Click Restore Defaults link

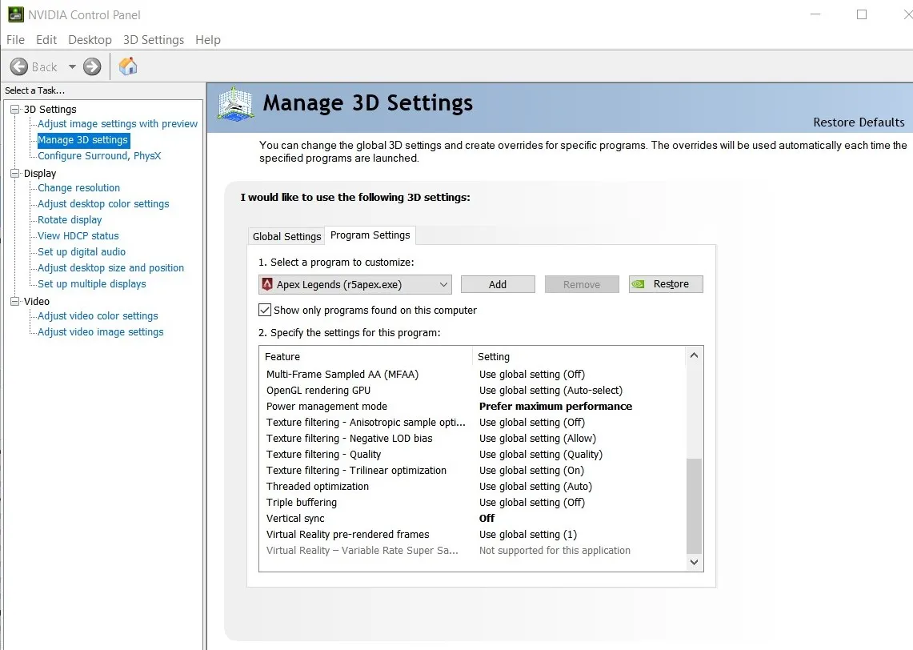(x=859, y=122)
